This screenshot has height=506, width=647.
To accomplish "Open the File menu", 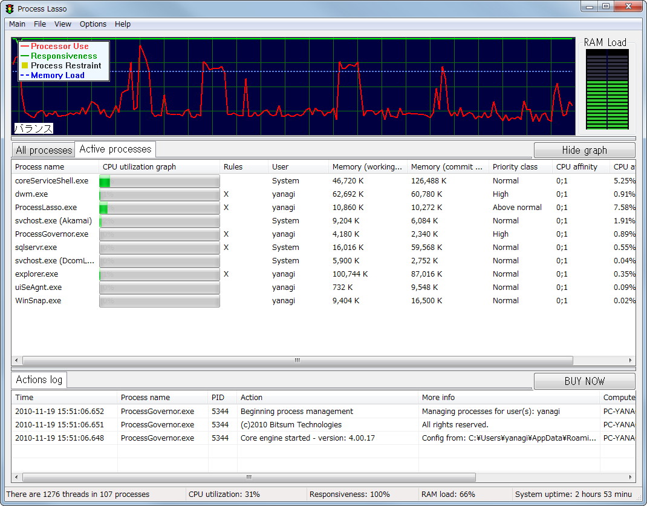I will [40, 24].
